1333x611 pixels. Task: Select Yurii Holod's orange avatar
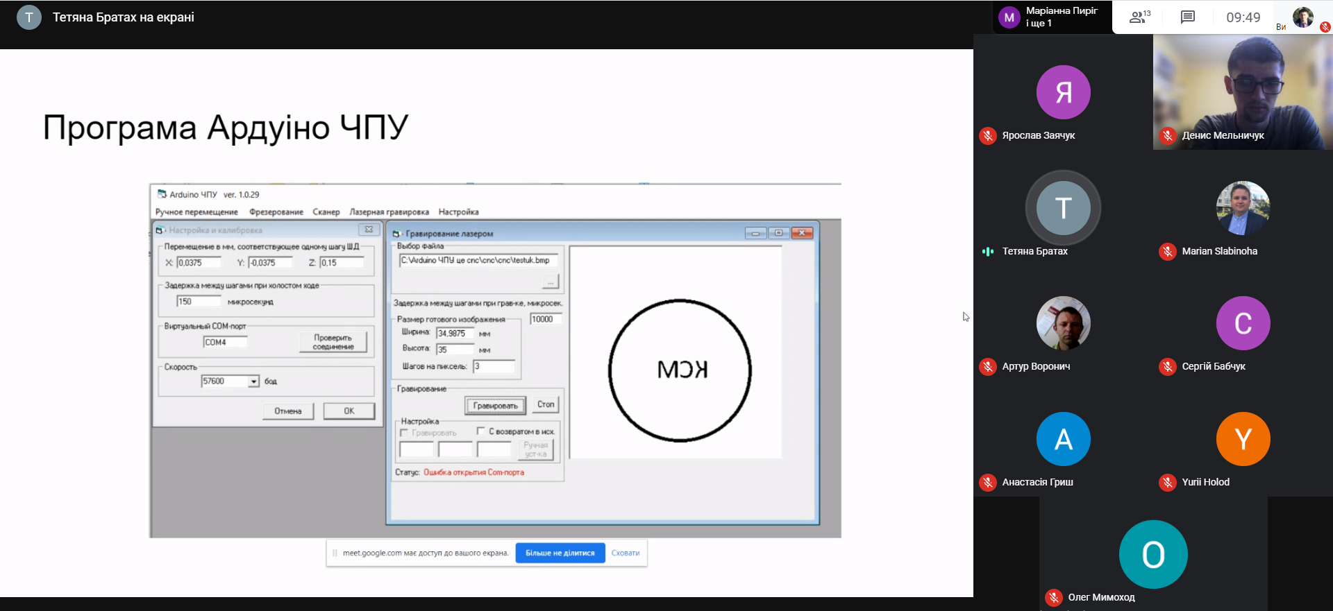coord(1243,439)
